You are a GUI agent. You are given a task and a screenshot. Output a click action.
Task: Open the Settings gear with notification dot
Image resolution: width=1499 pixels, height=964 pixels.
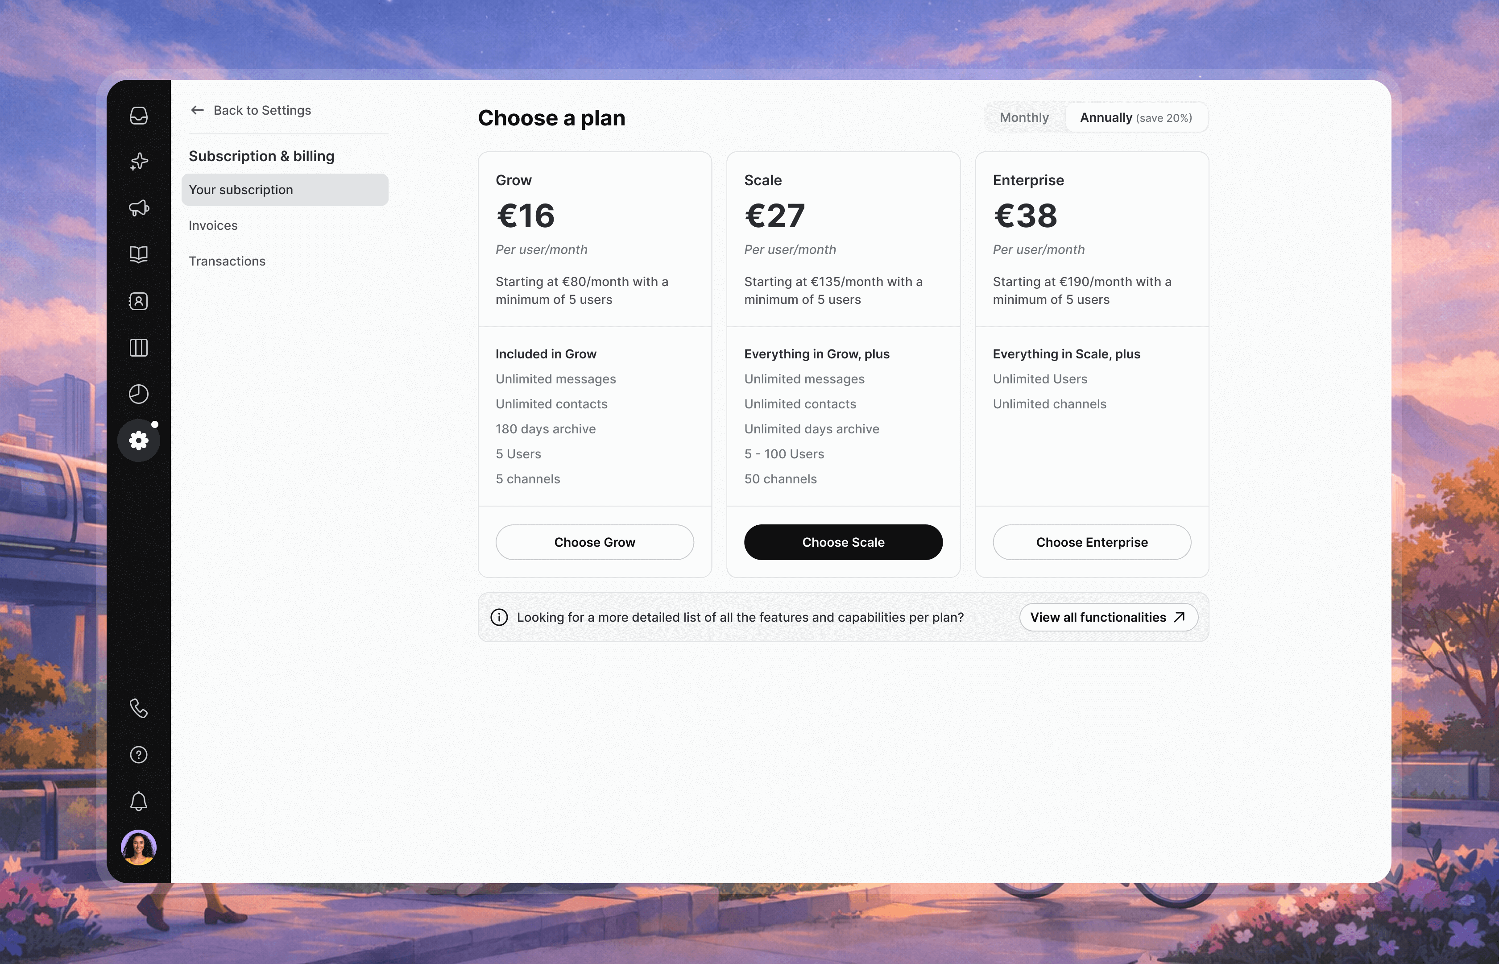(x=139, y=440)
